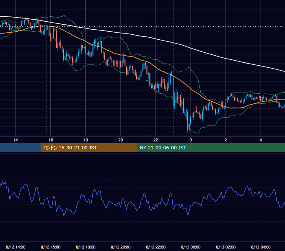
Task: Click hour label 22 on price chart axis
Action: pyautogui.click(x=155, y=140)
